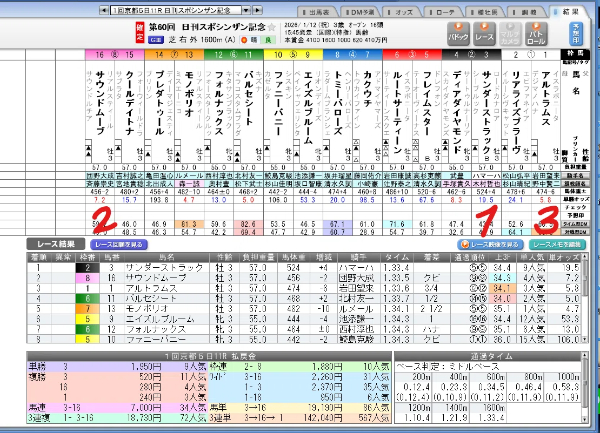
Task: Toggle the favorite star beside the race title
Action: [272, 27]
